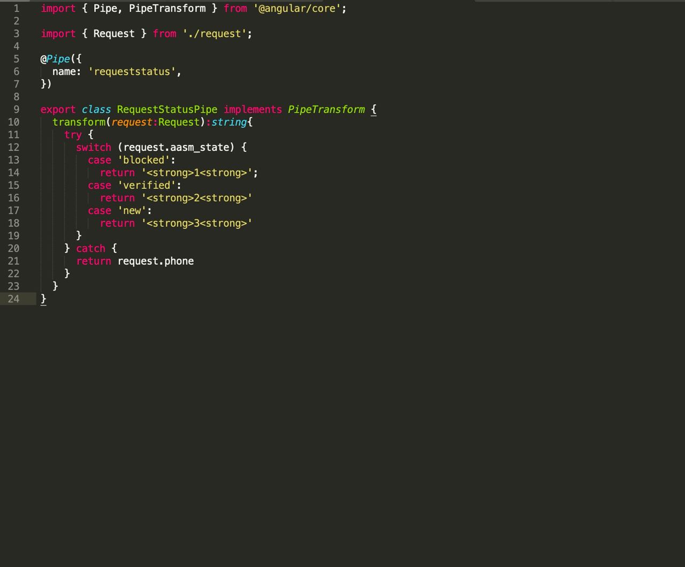The image size is (685, 567).
Task: Click the switch keyword on line 12
Action: pyautogui.click(x=94, y=147)
